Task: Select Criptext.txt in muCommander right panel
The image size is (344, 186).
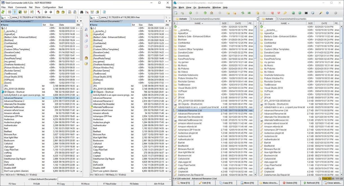Action: [x=269, y=172]
